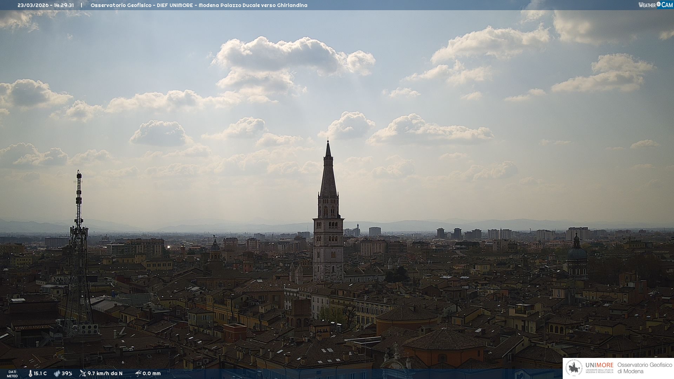This screenshot has width=674, height=379.
Task: Click the 9.7 km/h da N wind reading
Action: 105,373
